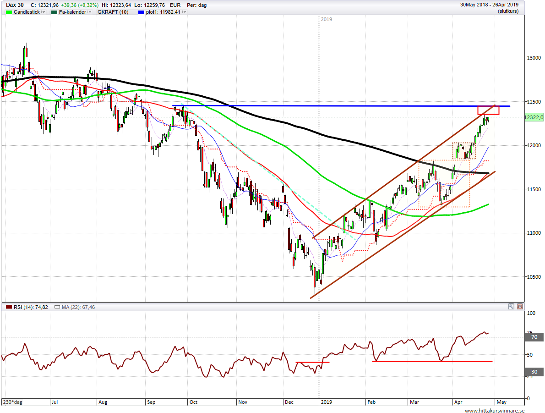Click the Oct label on time axis
Screen dimensions: 545x413
193,402
